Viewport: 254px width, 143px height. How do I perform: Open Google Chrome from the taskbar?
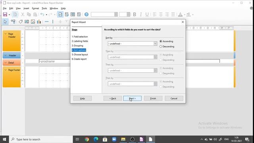coord(87,139)
